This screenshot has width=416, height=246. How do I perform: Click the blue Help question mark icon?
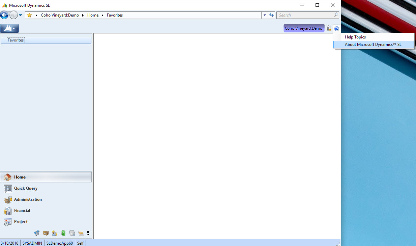[x=336, y=29]
